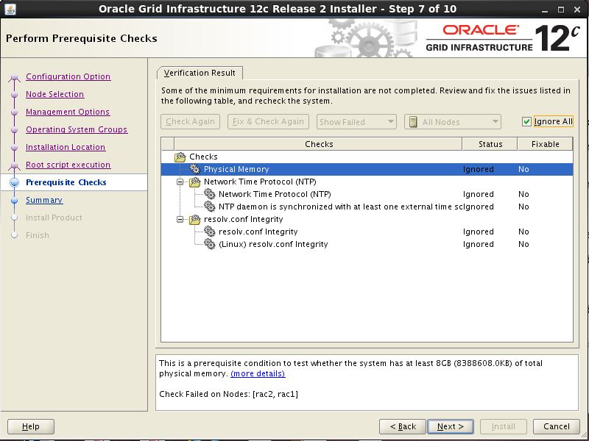Screen dimensions: 589x441
Task: Click the gear icon of the Network Time Protocol (NTP) child row
Action: 209,194
